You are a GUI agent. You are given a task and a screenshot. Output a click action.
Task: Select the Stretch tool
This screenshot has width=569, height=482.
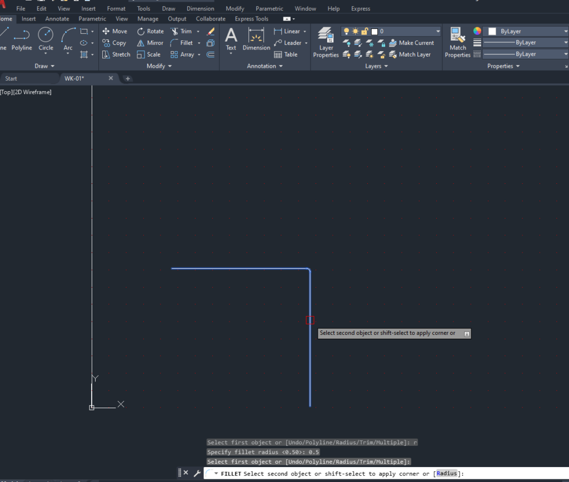pos(116,54)
